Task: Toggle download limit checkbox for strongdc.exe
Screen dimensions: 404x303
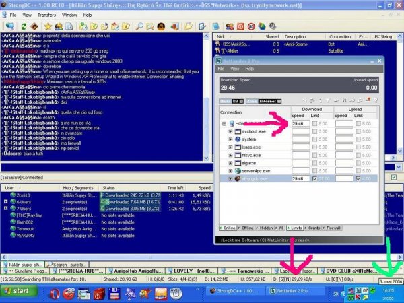Action: 314,179
